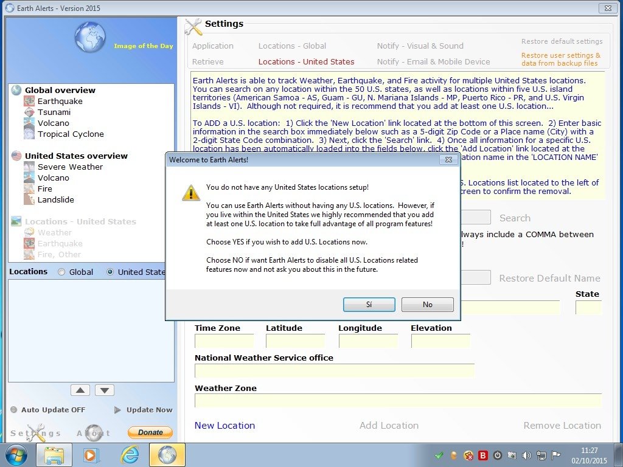This screenshot has width=623, height=467.
Task: Click the Volcano icon under Global overview
Action: tap(29, 123)
